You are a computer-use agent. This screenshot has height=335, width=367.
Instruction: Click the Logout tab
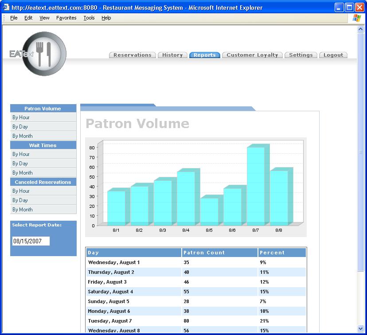(333, 55)
